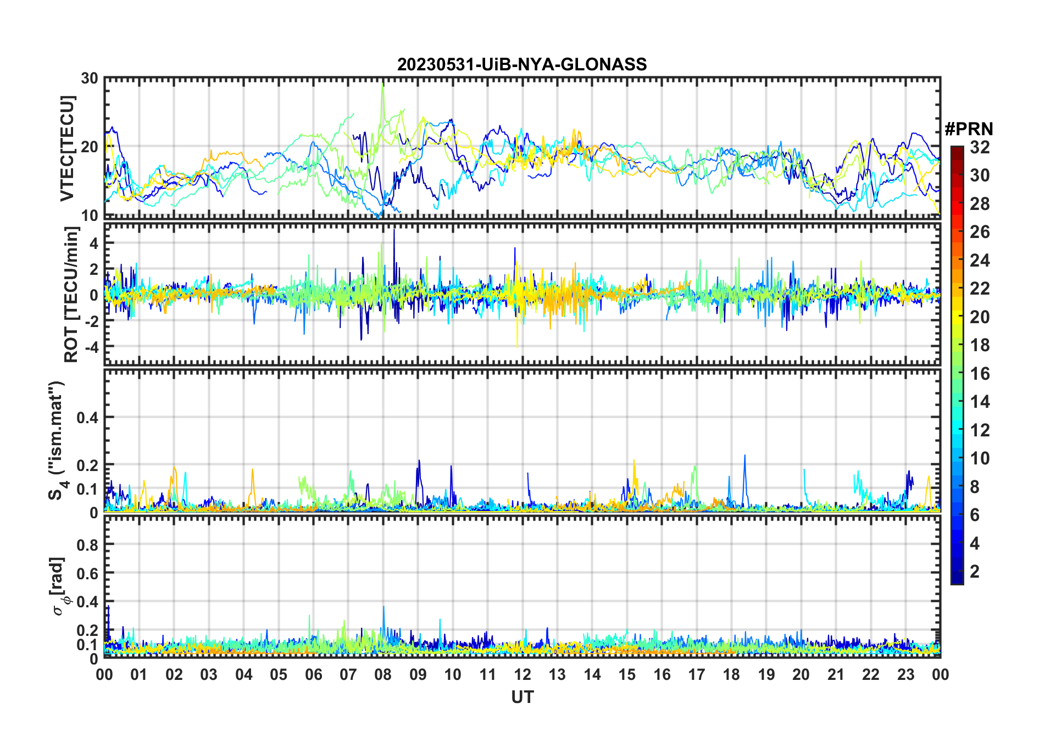This screenshot has width=1045, height=731.
Task: Click the "0.4" tick on the sigma-phi axis
Action: 87,602
